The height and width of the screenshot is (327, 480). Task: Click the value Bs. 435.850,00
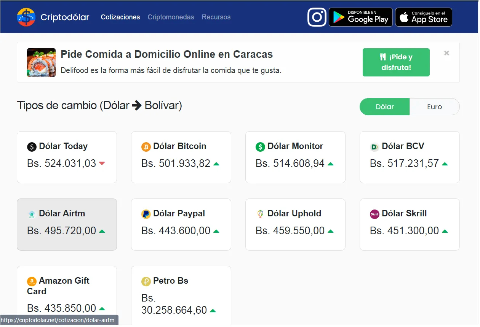click(x=62, y=308)
